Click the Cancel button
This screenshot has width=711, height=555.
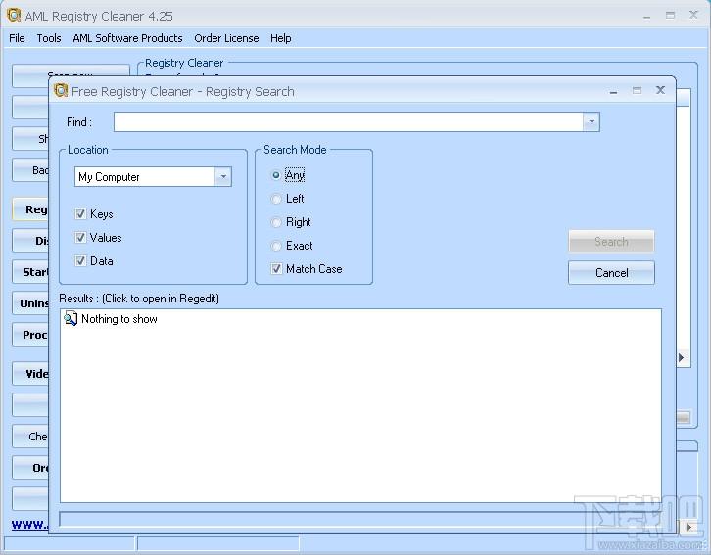611,273
